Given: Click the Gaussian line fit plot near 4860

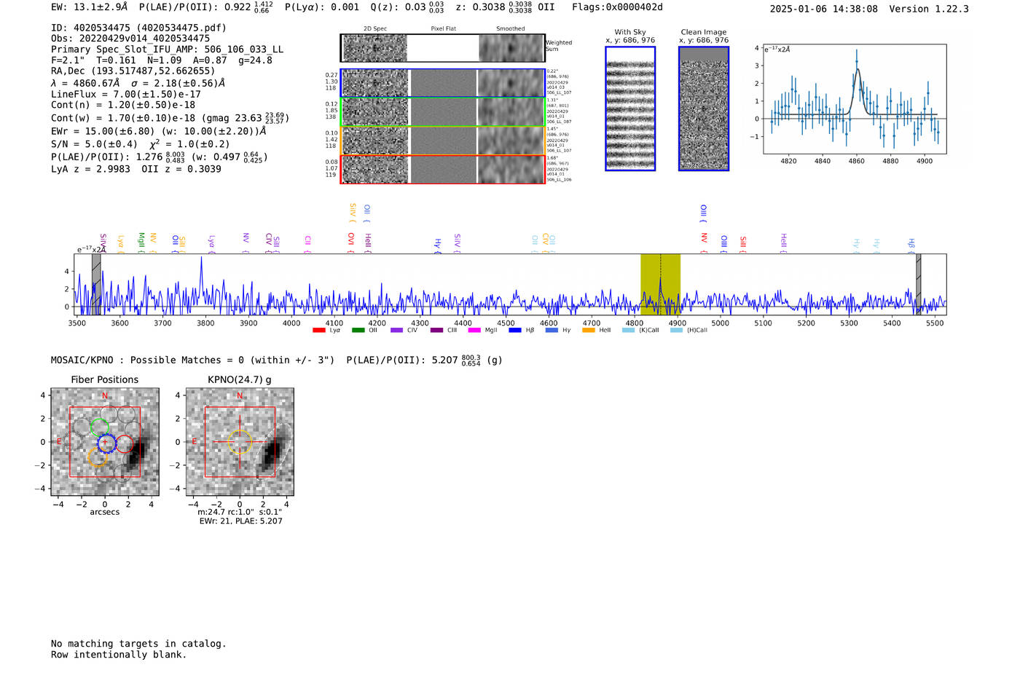Looking at the screenshot, I should click(855, 99).
